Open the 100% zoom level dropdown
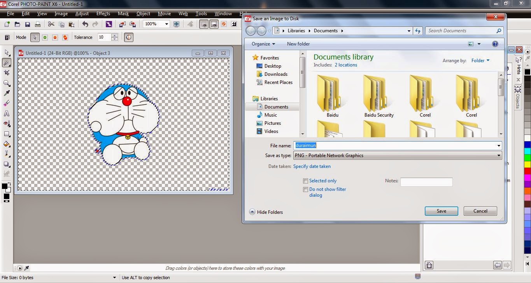The width and height of the screenshot is (531, 283). (166, 24)
